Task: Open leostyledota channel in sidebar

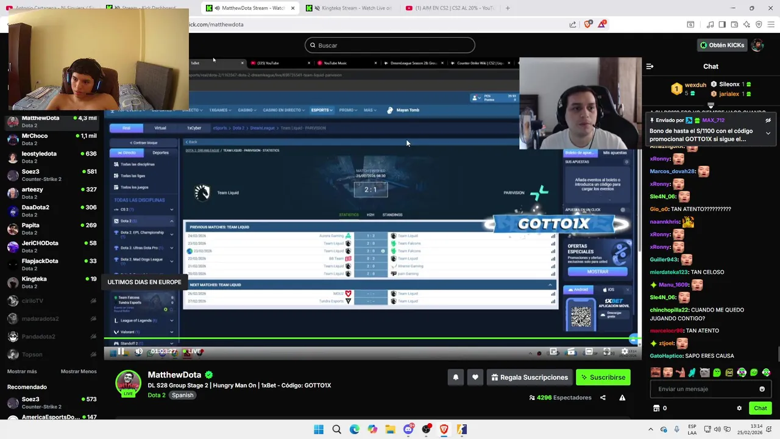Action: click(x=52, y=157)
